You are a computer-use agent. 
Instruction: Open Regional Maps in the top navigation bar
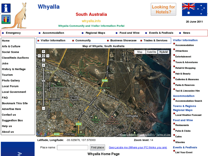coord(95,33)
